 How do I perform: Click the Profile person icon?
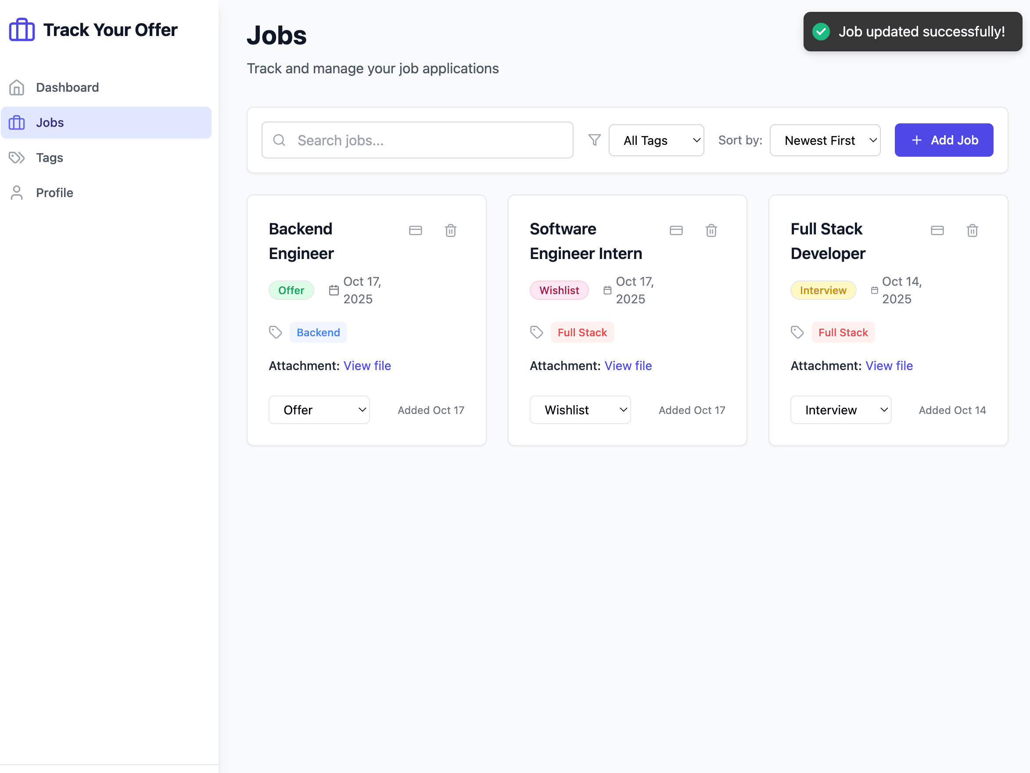[17, 192]
